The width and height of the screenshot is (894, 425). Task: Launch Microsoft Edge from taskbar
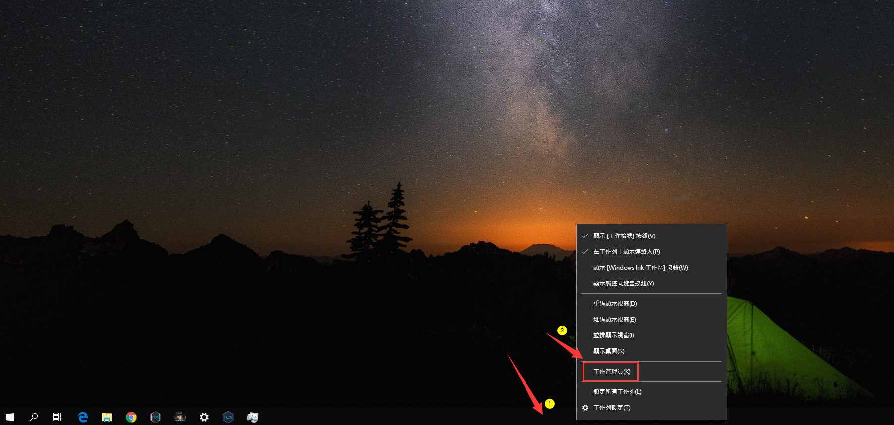tap(83, 417)
